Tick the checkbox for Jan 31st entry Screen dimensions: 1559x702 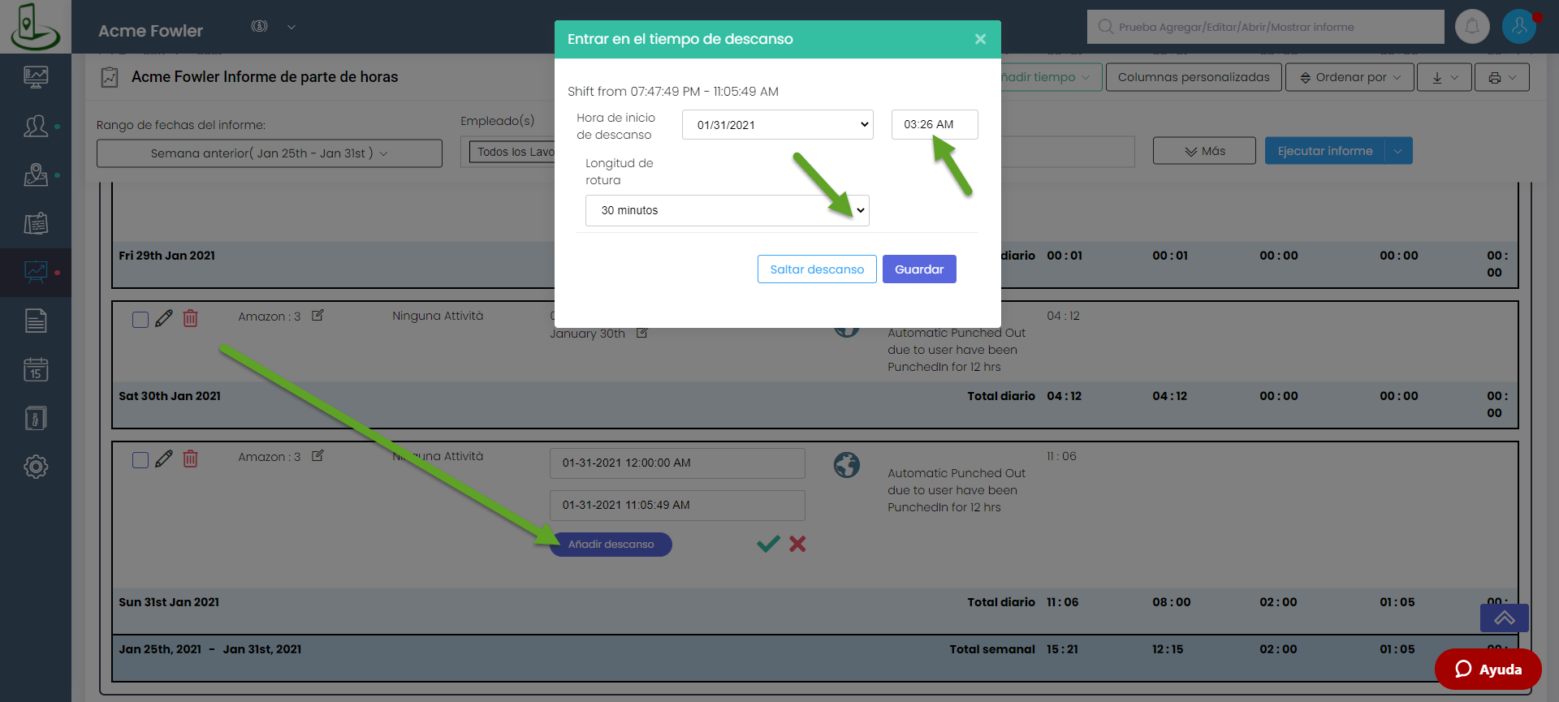click(x=140, y=460)
